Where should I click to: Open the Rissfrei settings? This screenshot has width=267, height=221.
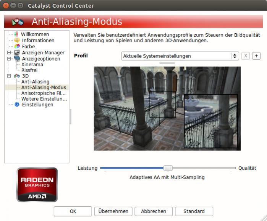point(29,70)
